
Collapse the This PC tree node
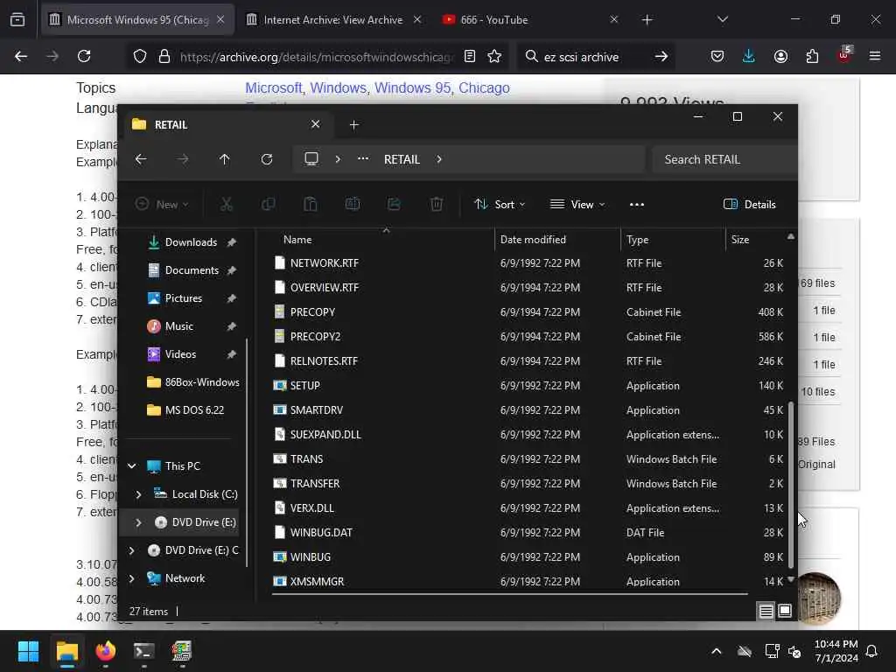[x=132, y=466]
